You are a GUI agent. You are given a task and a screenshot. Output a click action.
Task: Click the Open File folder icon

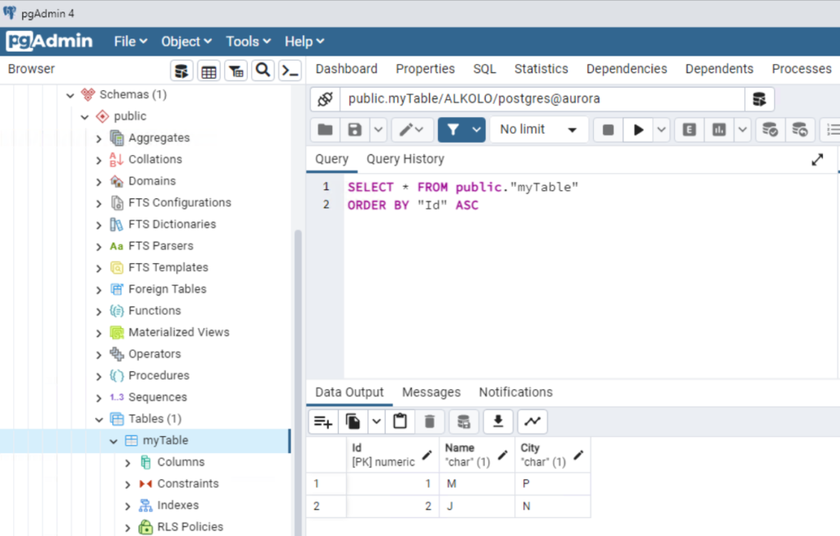tap(325, 129)
